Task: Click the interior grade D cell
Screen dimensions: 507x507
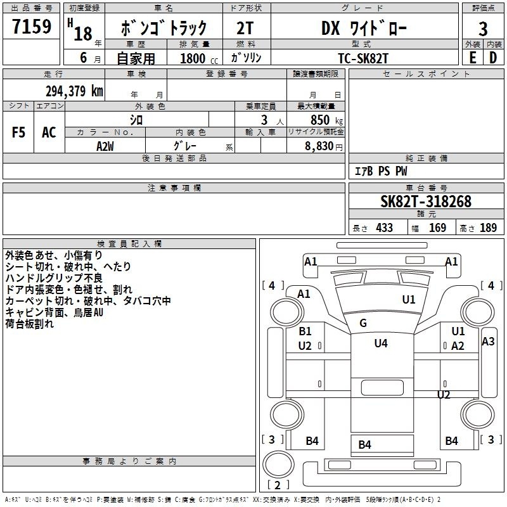Action: click(x=494, y=58)
